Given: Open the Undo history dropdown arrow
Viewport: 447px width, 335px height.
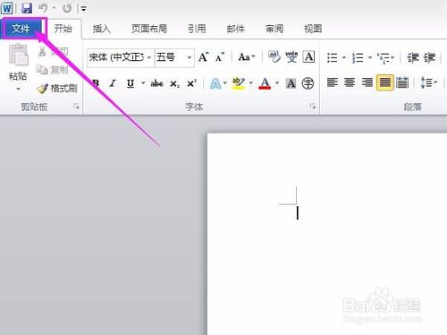Looking at the screenshot, I should pos(54,8).
